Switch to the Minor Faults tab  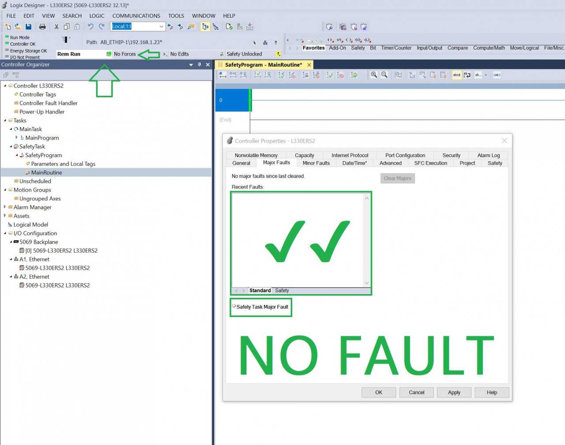tap(316, 163)
